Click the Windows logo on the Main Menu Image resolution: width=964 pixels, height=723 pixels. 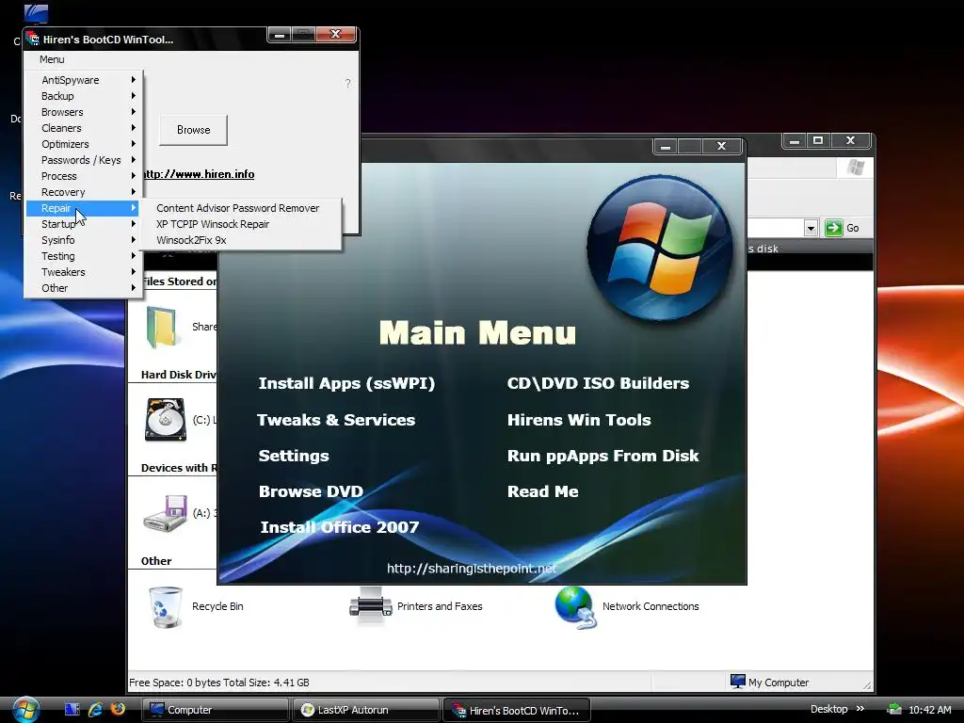pos(660,249)
